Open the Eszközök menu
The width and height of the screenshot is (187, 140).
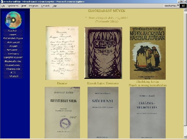tap(45, 6)
